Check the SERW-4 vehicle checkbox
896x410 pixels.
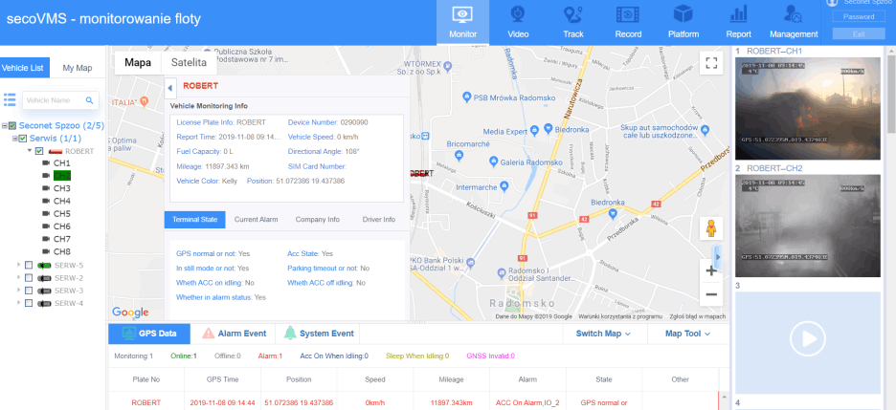click(29, 303)
